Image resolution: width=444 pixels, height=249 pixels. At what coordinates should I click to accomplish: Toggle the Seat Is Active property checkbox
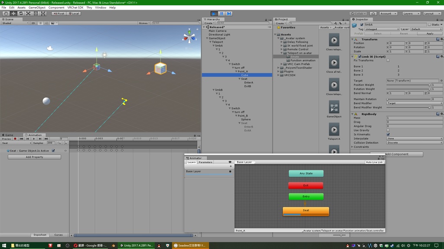(x=53, y=151)
